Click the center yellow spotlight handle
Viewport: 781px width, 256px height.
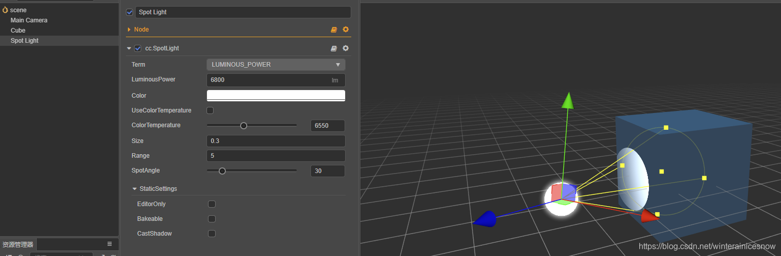(661, 172)
